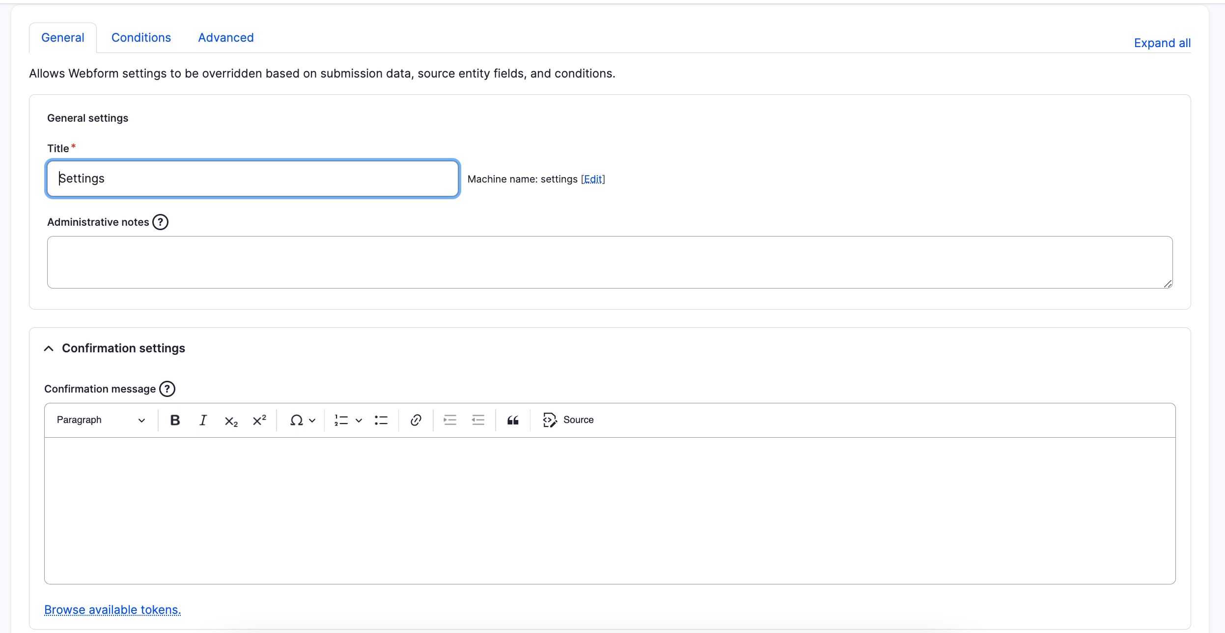Insert a bulleted list
The image size is (1225, 633).
click(x=381, y=420)
